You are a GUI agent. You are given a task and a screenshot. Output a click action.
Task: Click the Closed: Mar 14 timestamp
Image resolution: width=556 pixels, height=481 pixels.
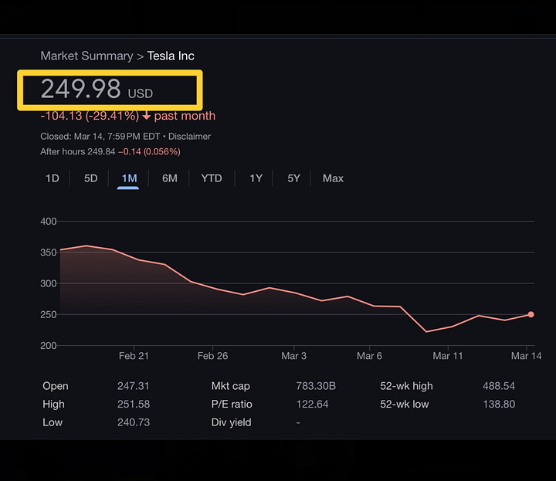click(100, 137)
